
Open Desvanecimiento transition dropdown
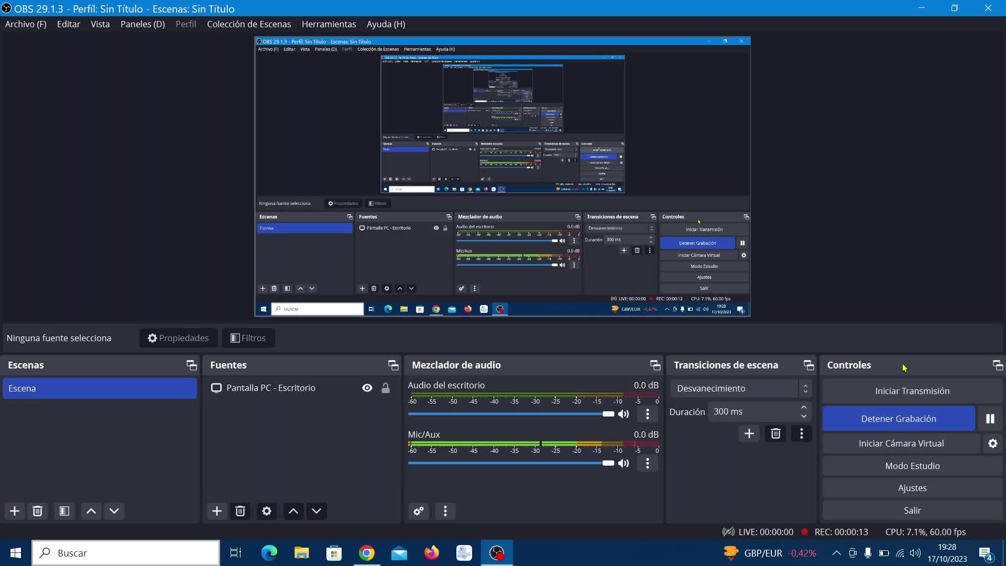[740, 388]
